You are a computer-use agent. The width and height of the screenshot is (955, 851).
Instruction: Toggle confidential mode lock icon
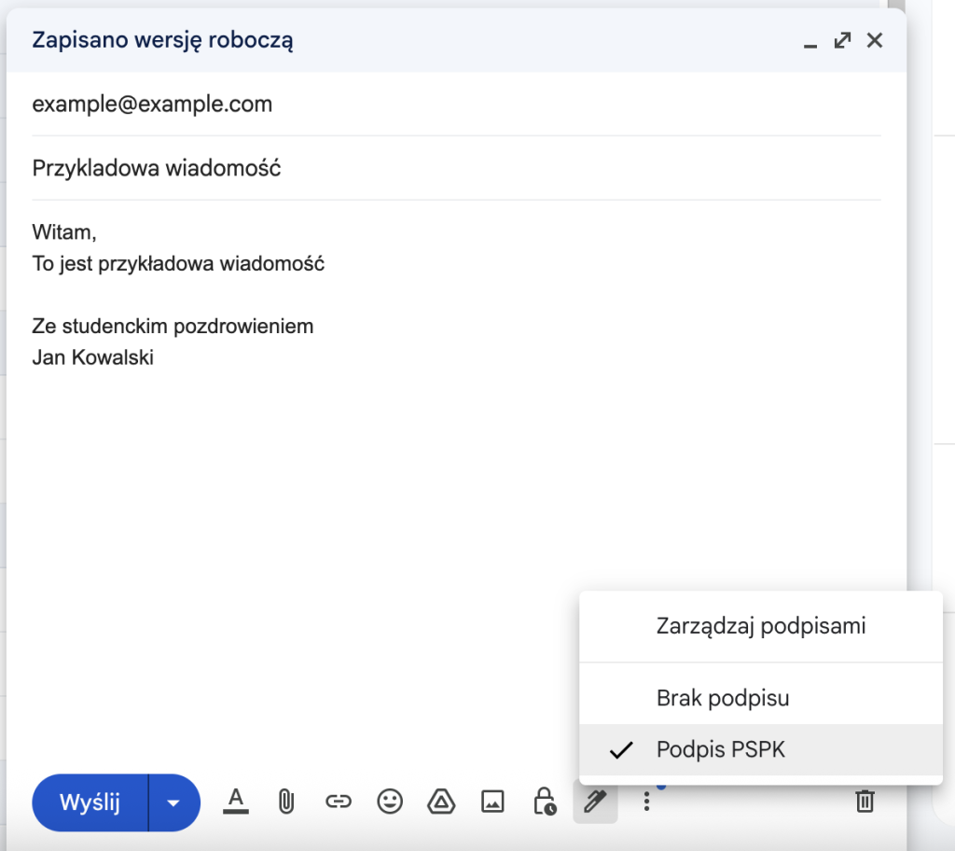coord(545,802)
